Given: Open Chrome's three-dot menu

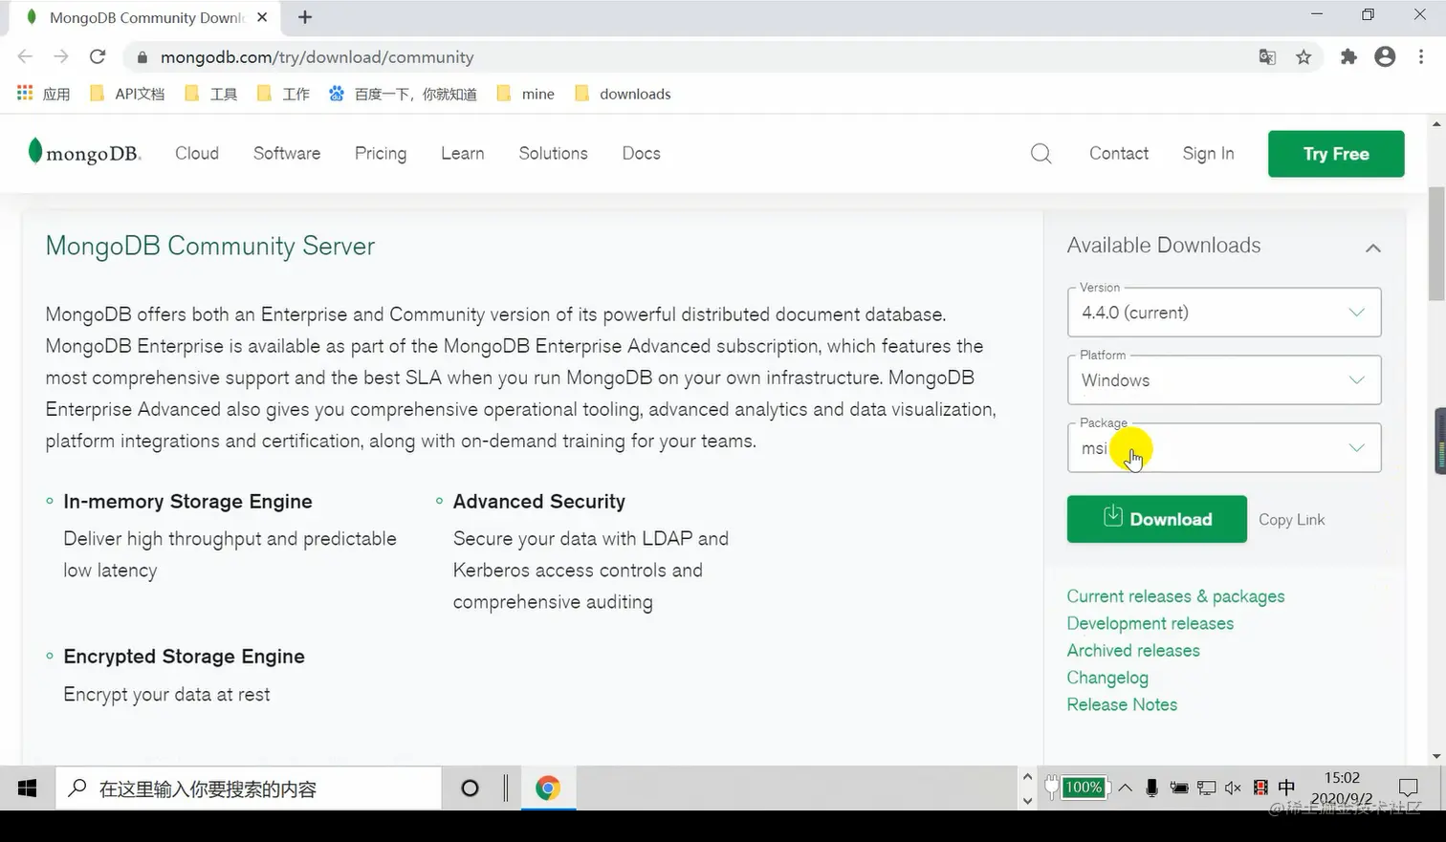Looking at the screenshot, I should pyautogui.click(x=1421, y=57).
